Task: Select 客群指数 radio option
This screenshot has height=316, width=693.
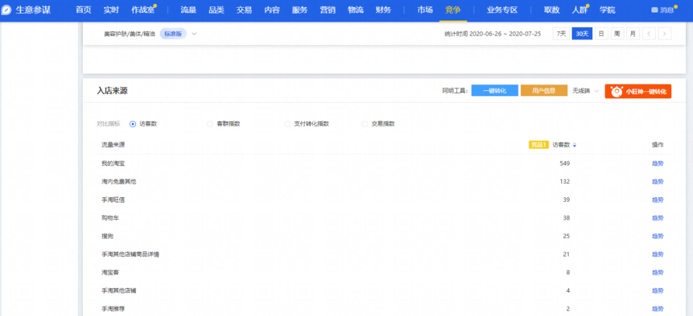Action: (x=210, y=124)
